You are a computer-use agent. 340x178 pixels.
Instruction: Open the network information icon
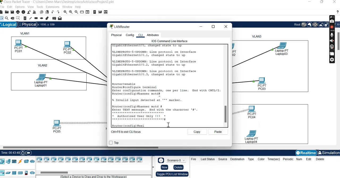pos(23,12)
